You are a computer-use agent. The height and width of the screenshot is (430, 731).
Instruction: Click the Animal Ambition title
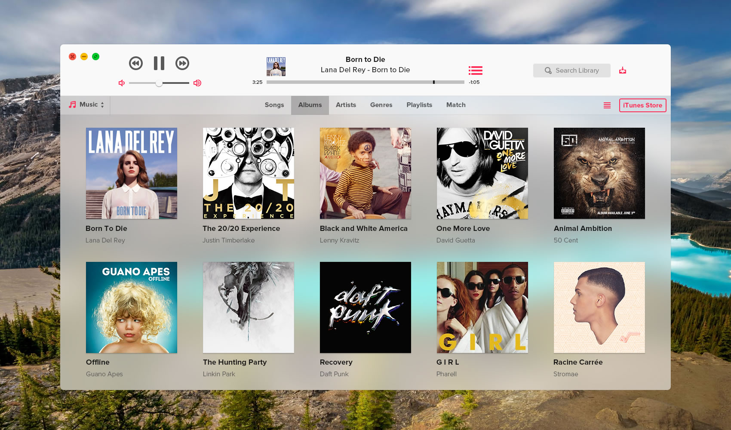[x=583, y=228]
